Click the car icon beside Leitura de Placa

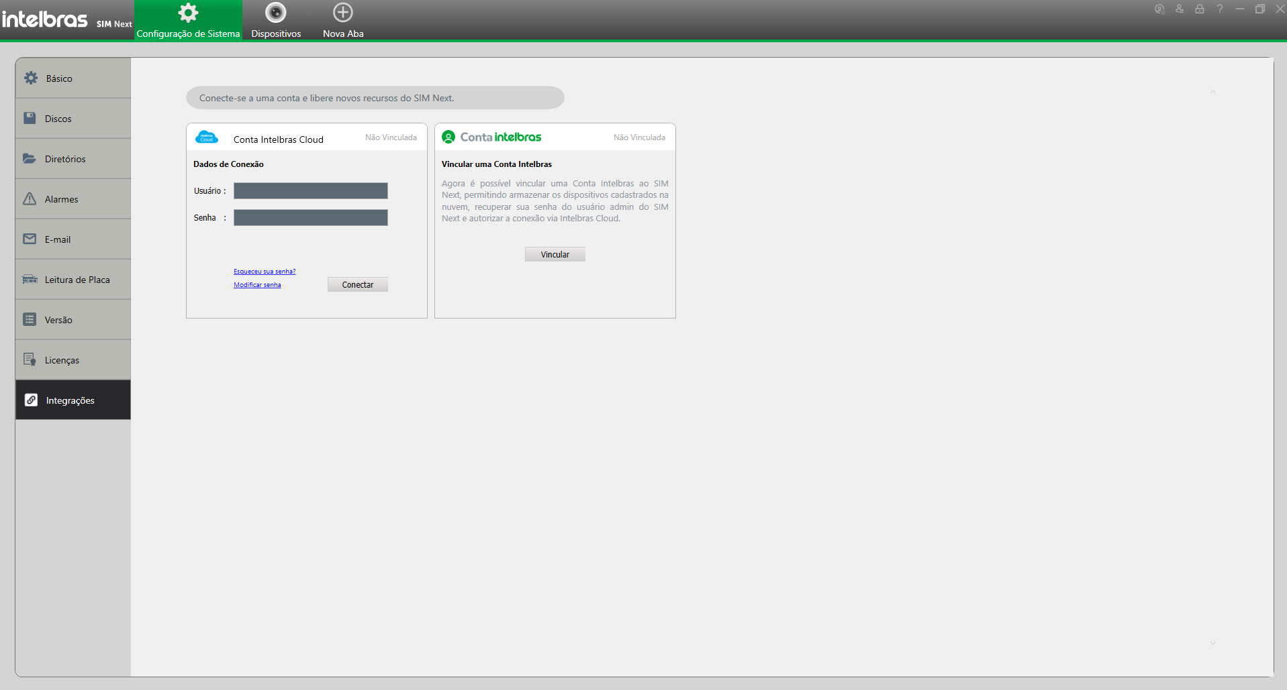tap(30, 279)
